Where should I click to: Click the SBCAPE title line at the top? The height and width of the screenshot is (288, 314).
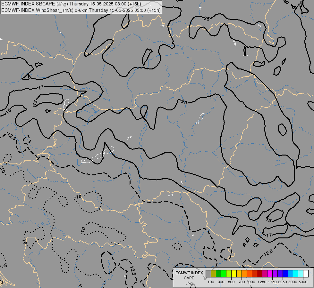point(71,4)
